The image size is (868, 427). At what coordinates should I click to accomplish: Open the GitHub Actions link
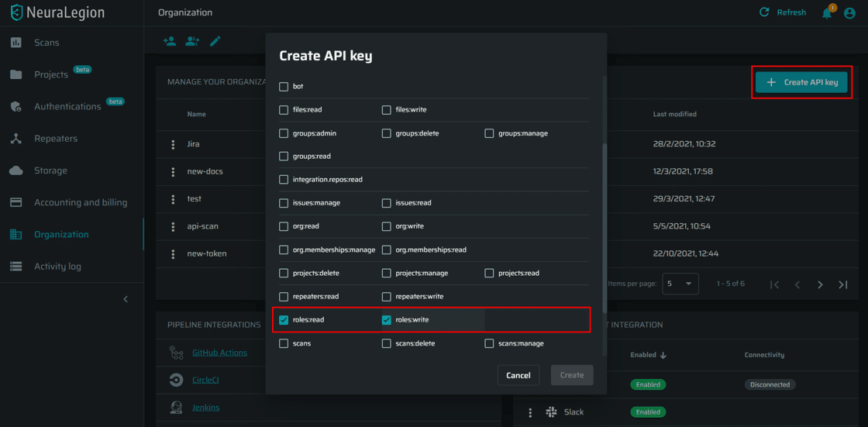[x=220, y=353]
